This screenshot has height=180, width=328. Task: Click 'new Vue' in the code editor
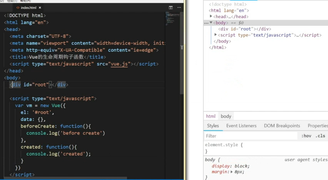point(50,105)
